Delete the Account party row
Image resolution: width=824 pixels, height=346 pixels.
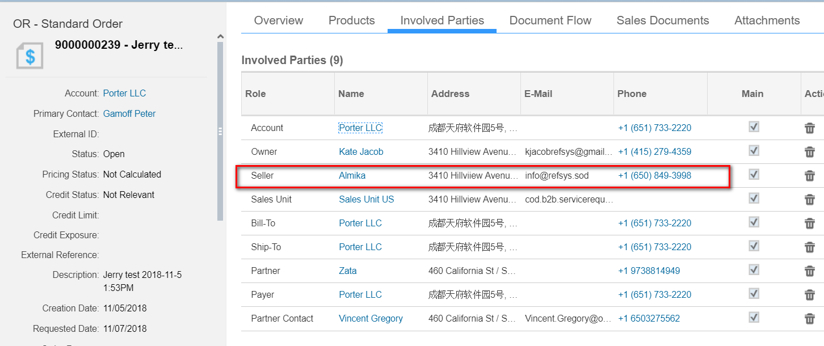[810, 128]
